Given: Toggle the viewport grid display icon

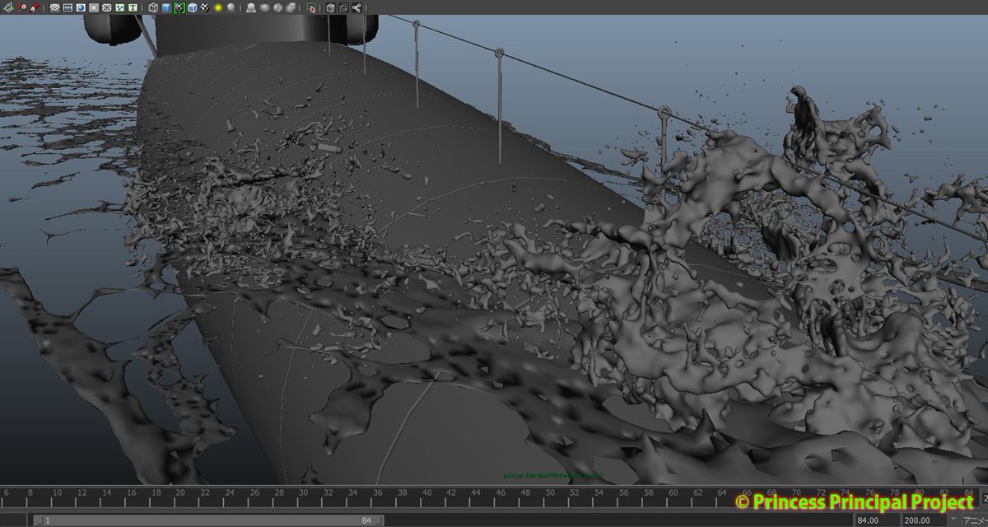Looking at the screenshot, I should 54,7.
